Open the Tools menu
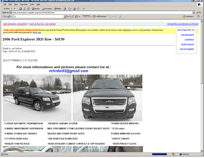This screenshot has width=204, height=158. coord(32,4)
